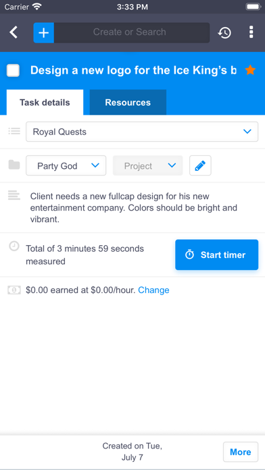Tap the back arrow icon
Screen dimensions: 265x470
coord(14,32)
